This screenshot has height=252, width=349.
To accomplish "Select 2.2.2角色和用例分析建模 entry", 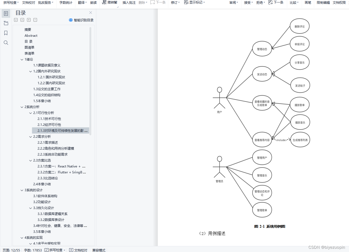I will (56, 149).
